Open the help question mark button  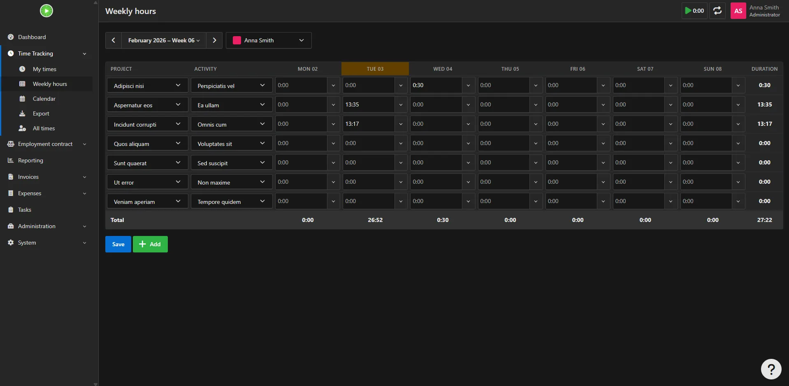[771, 369]
